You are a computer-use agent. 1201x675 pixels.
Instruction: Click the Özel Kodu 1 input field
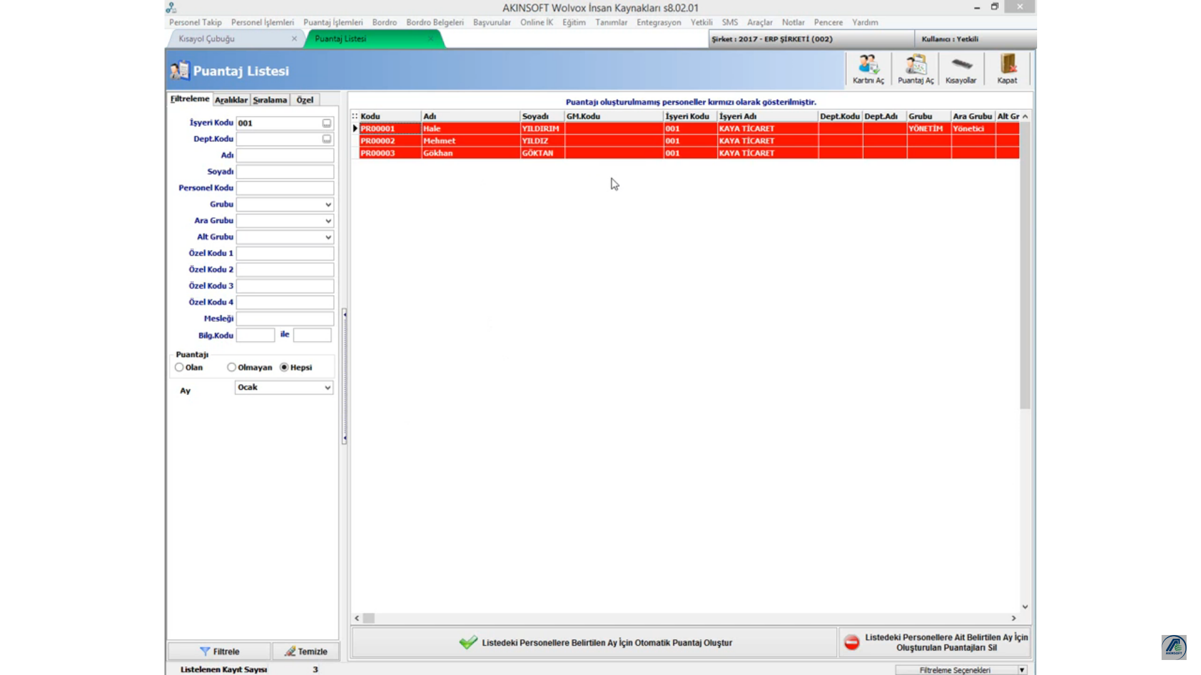tap(285, 253)
